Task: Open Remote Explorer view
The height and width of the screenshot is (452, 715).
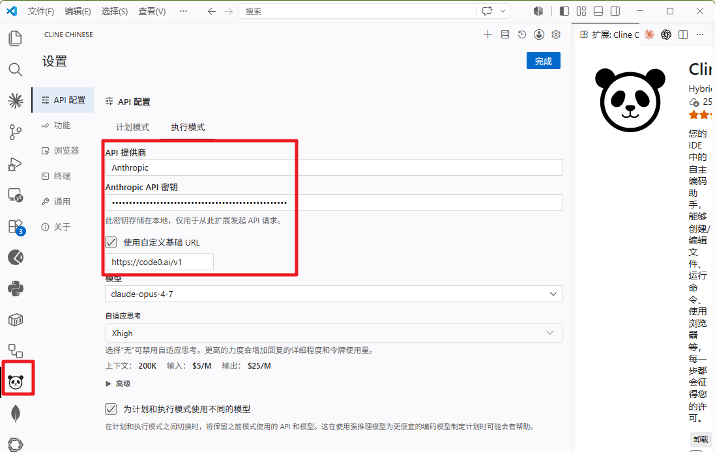Action: pyautogui.click(x=16, y=195)
